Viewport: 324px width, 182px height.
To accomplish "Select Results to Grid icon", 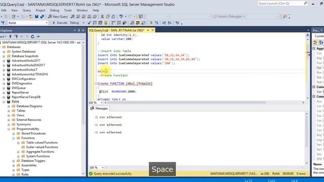I will point(138,23).
